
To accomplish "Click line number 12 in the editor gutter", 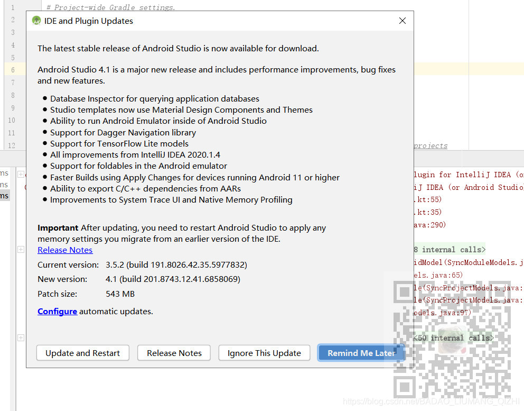I will pos(12,145).
